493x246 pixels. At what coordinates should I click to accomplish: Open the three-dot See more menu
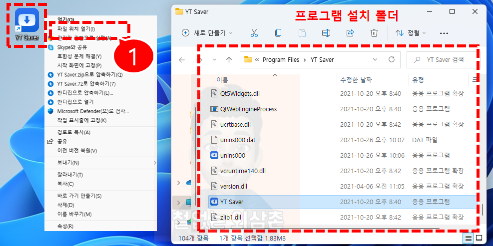pyautogui.click(x=444, y=33)
